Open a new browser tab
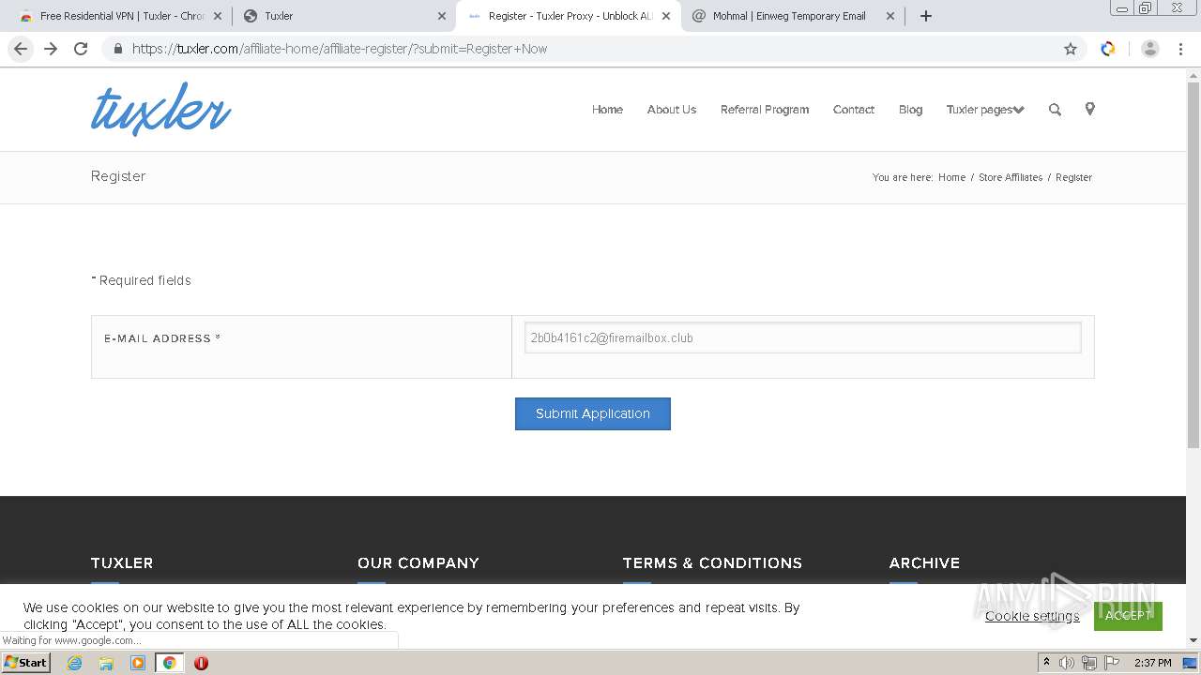Viewport: 1201px width, 675px height. coord(926,16)
